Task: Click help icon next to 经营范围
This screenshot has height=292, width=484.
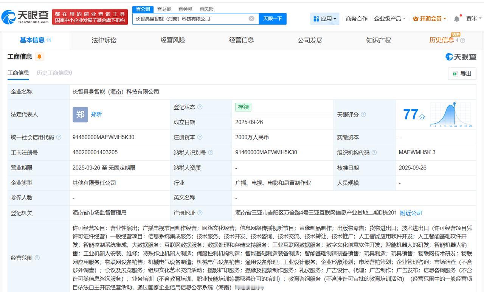Action: tap(37, 258)
